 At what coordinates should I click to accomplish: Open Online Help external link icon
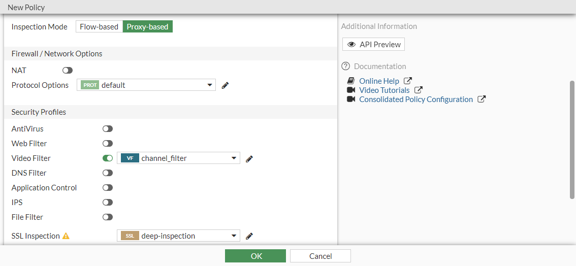point(407,81)
